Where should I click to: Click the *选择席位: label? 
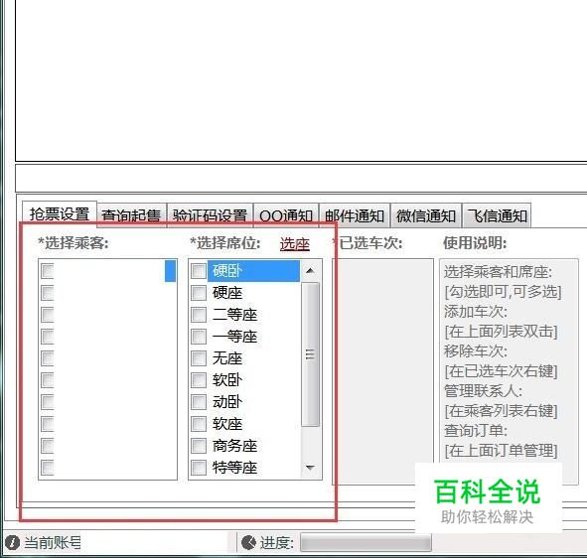coord(225,243)
